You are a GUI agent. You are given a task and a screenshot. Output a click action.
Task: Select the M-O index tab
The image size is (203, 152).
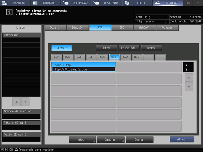pyautogui.click(x=102, y=57)
